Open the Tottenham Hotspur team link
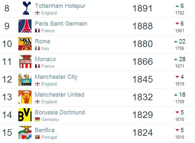Image resolution: width=195 pixels, height=143 pixels. 60,6
